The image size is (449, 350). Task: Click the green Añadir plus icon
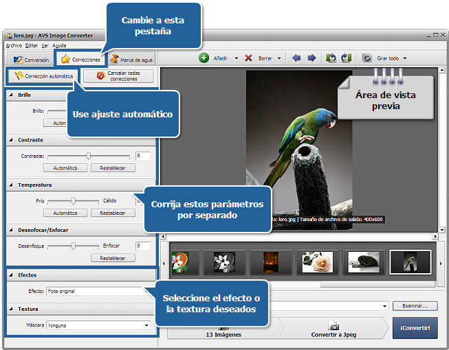point(204,58)
